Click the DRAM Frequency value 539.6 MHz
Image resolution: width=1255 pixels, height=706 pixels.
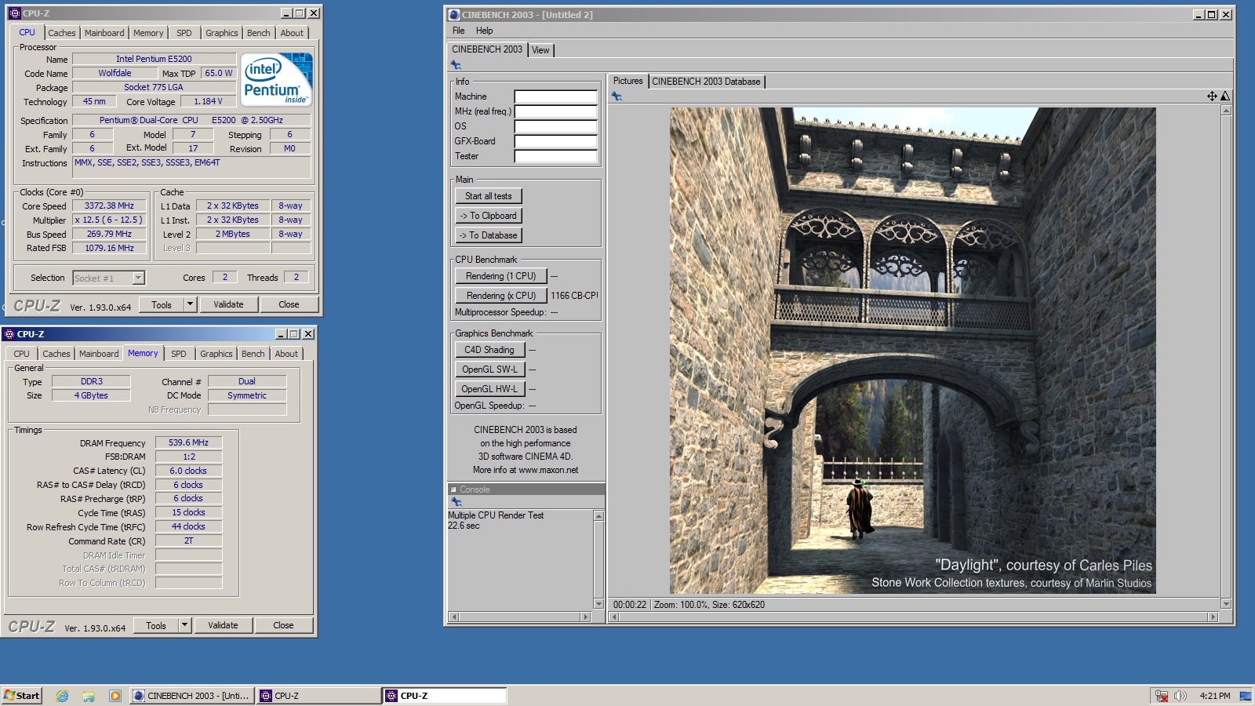tap(188, 442)
